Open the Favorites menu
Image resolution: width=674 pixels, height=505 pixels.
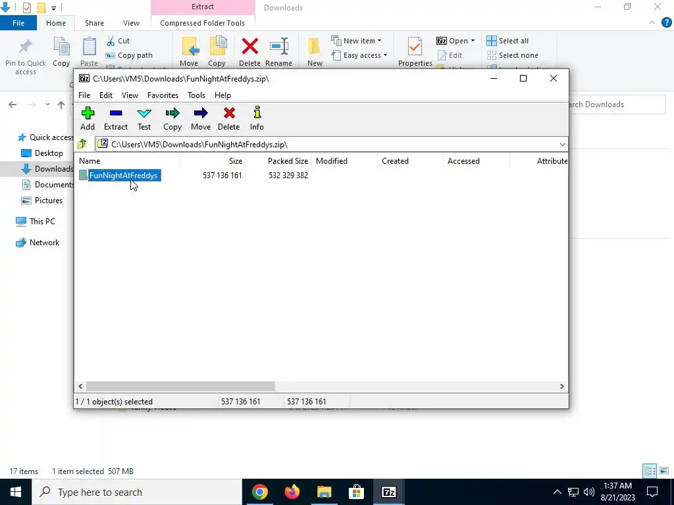click(x=163, y=95)
